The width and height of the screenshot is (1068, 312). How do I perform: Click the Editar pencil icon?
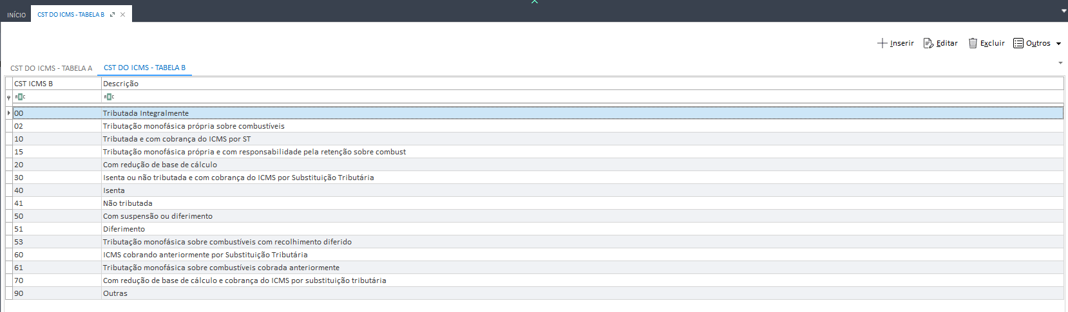pyautogui.click(x=928, y=43)
